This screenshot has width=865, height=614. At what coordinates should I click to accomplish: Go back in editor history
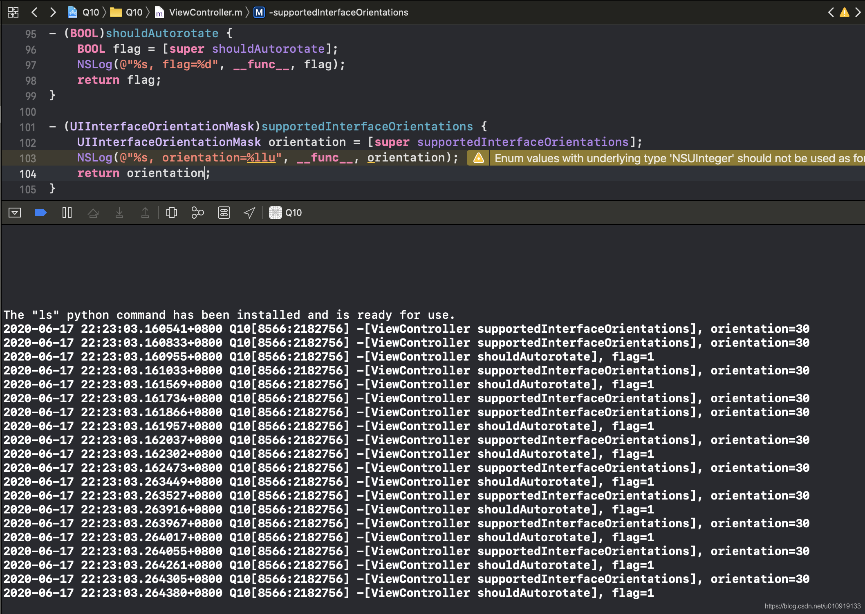(x=35, y=12)
